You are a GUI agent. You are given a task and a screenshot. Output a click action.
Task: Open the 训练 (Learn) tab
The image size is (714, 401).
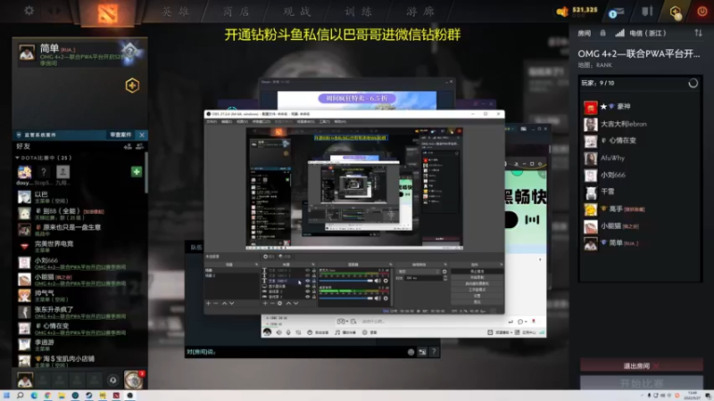(x=359, y=12)
